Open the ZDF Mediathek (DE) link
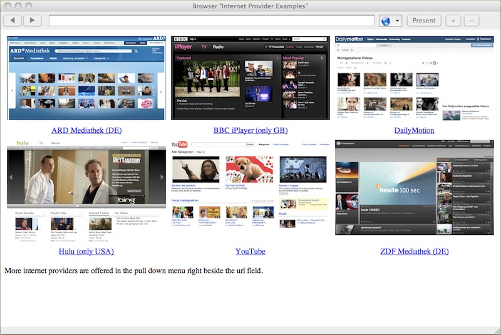The image size is (501, 335). coord(414,251)
